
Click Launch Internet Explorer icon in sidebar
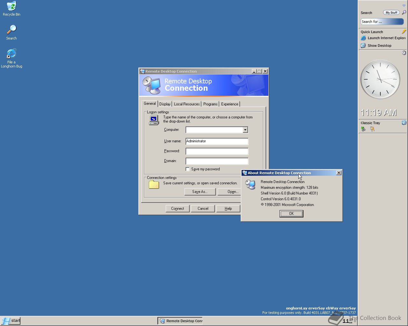[363, 38]
